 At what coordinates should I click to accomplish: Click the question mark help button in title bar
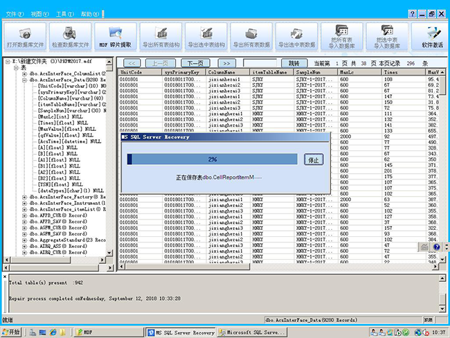pos(413,14)
